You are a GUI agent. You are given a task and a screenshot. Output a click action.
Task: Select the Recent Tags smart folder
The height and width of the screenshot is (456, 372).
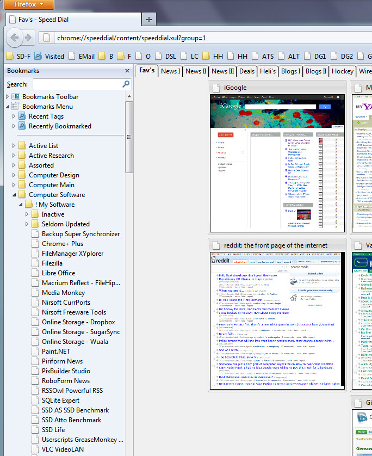tap(46, 116)
